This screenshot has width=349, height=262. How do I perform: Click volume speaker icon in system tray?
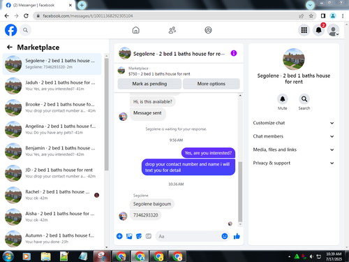coord(311,256)
